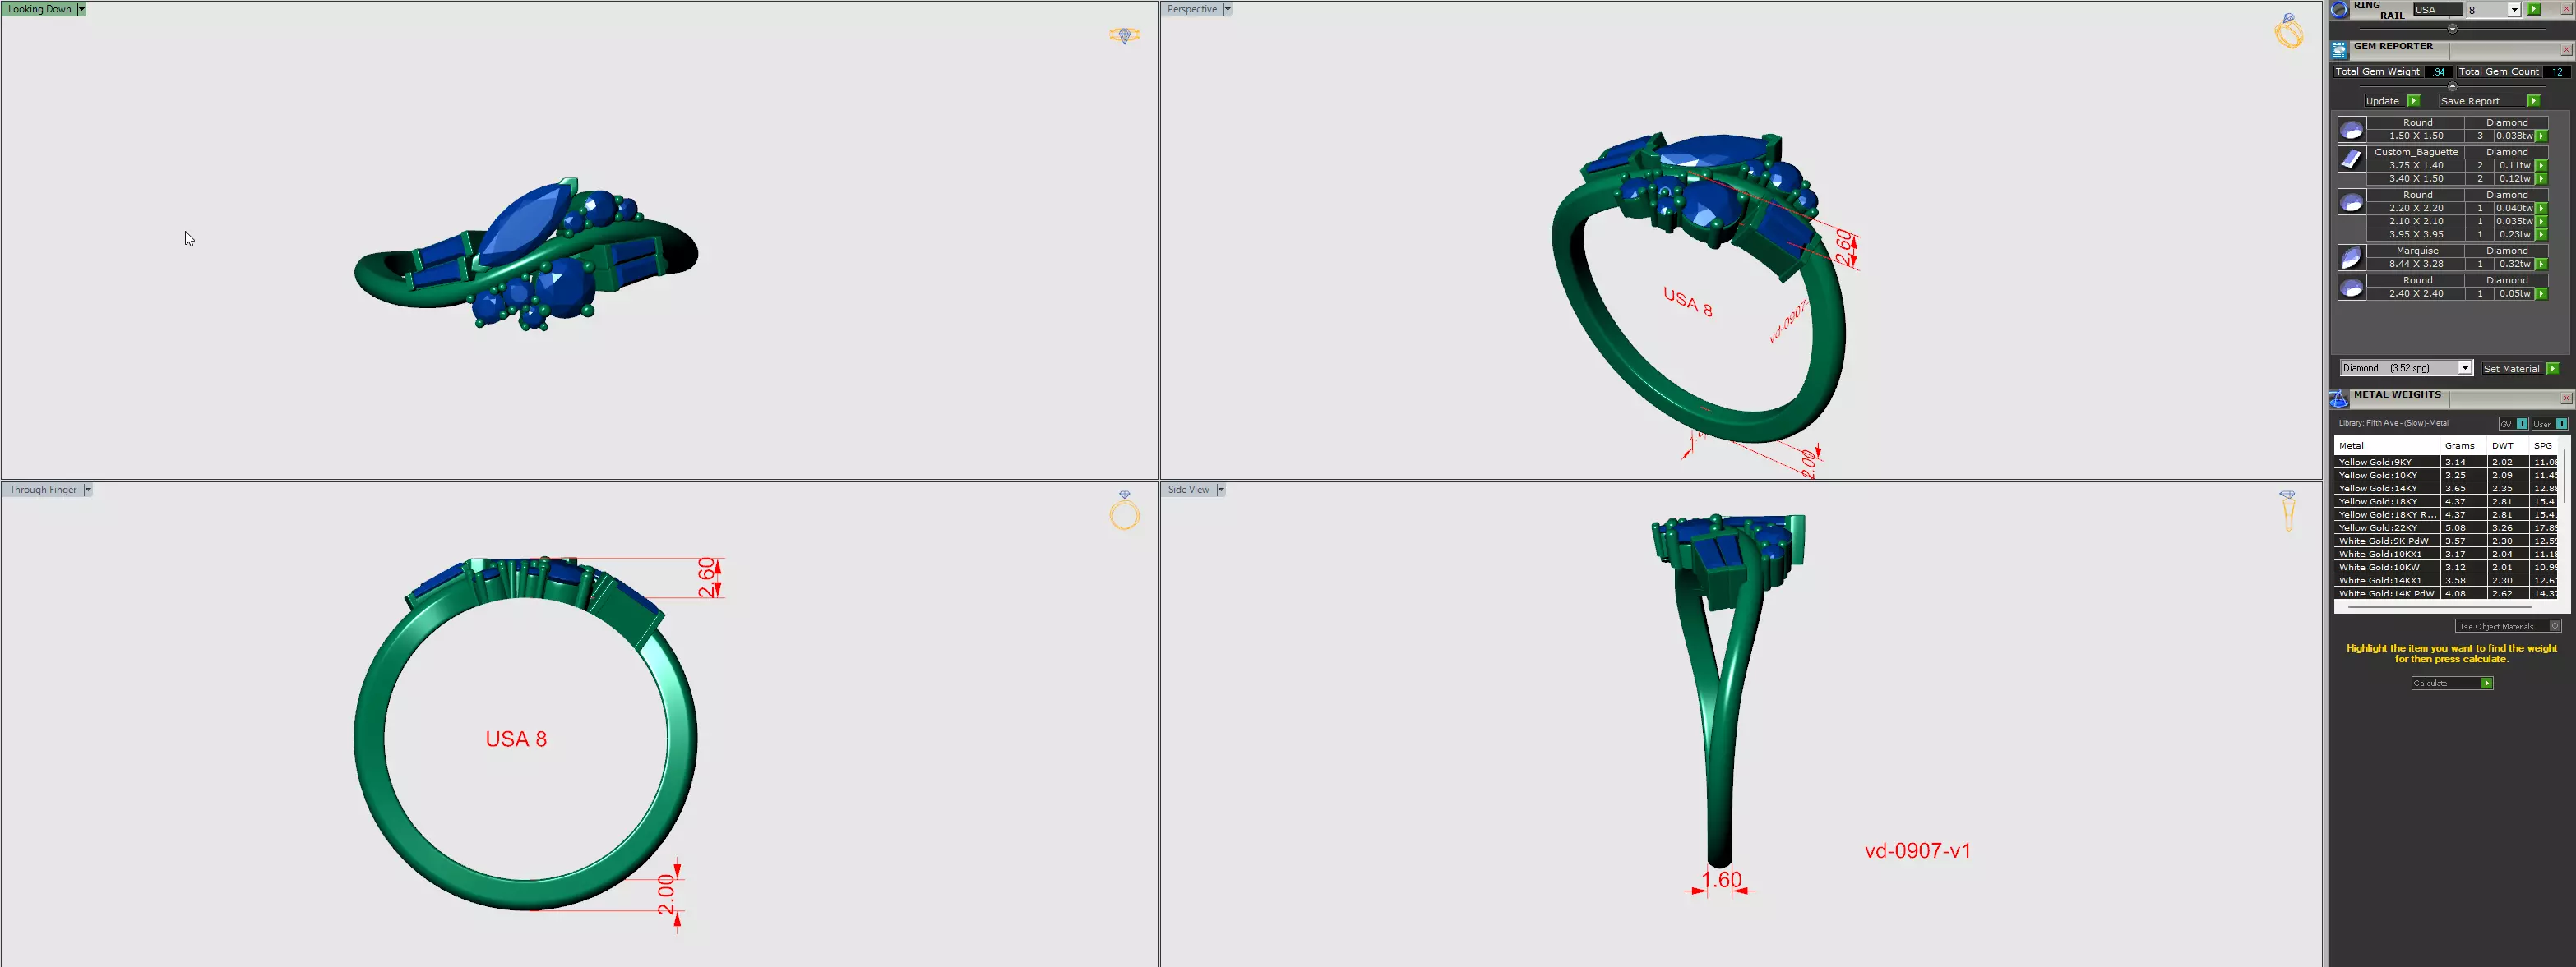Collapse the Gem Reporter totals expander arrow
Screen dimensions: 2576x967
pos(2452,87)
